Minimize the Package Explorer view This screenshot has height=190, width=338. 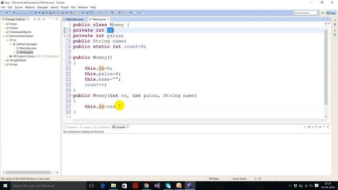tap(53, 19)
